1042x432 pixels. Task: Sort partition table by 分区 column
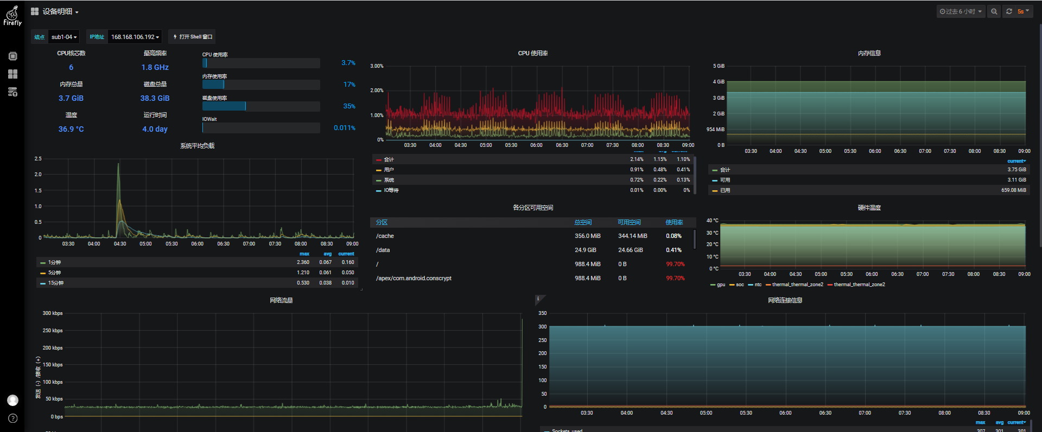tap(382, 222)
